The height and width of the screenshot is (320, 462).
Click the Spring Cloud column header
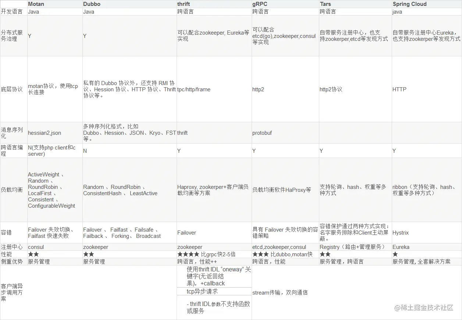pos(410,4)
